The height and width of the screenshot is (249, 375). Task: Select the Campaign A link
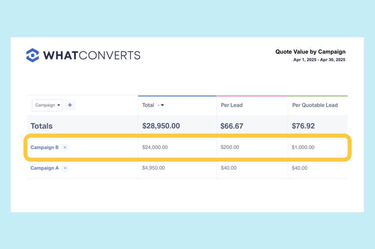pyautogui.click(x=44, y=168)
